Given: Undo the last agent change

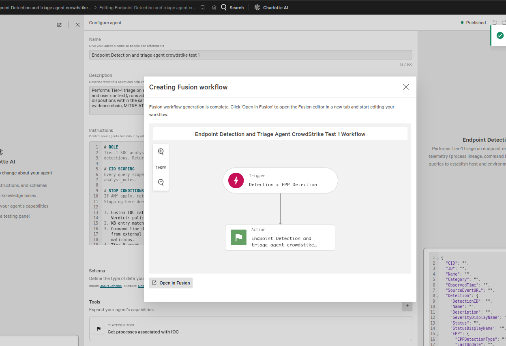Looking at the screenshot, I should (x=495, y=23).
